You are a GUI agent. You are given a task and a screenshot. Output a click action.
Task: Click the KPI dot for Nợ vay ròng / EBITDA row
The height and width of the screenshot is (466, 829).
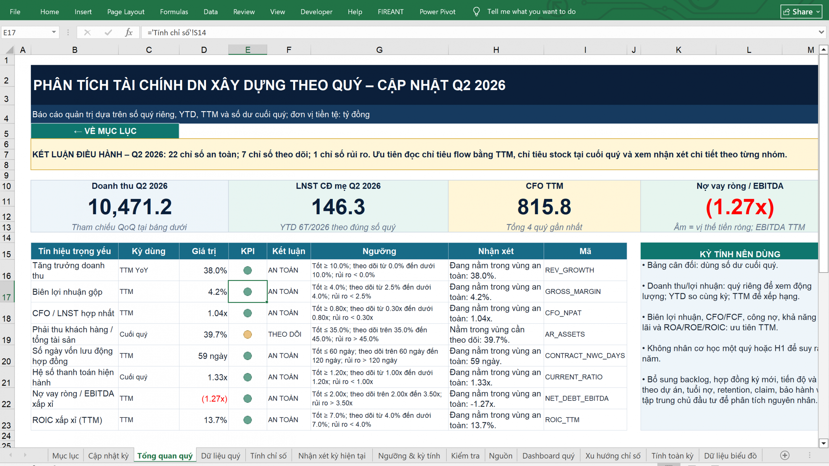pos(247,399)
